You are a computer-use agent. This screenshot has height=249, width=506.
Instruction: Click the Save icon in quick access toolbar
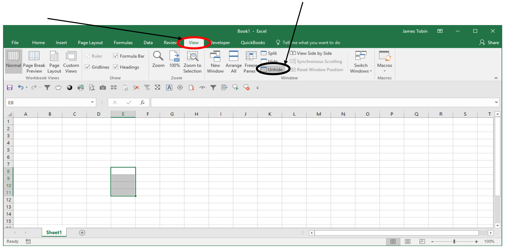[x=10, y=88]
